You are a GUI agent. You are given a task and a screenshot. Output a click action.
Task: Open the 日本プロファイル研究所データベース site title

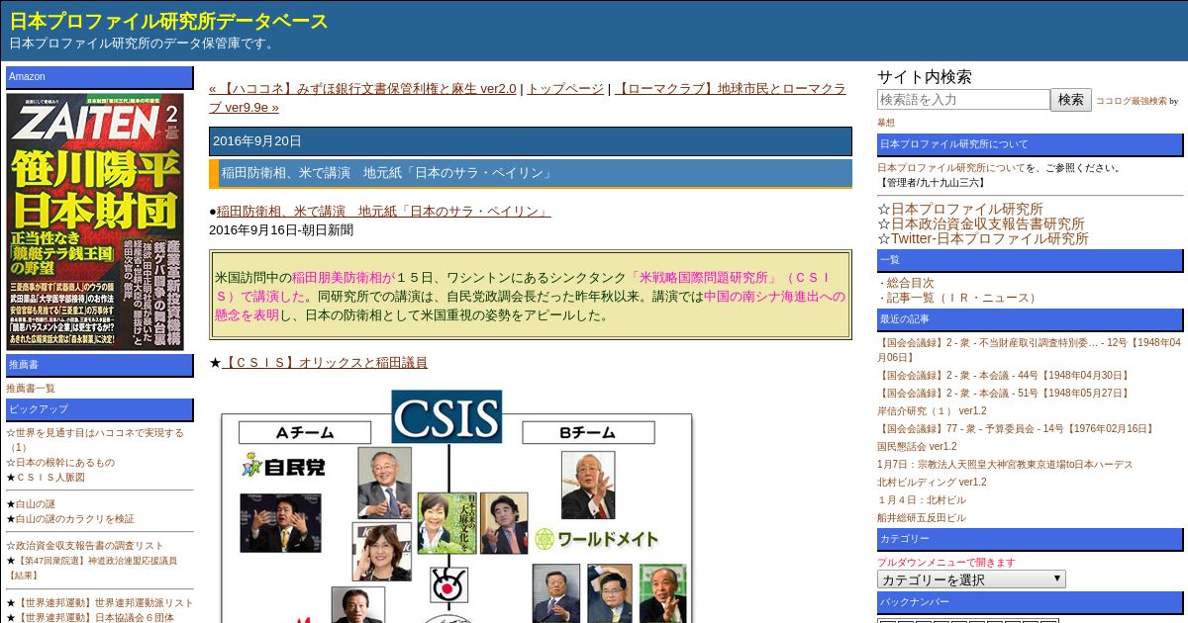pos(168,21)
